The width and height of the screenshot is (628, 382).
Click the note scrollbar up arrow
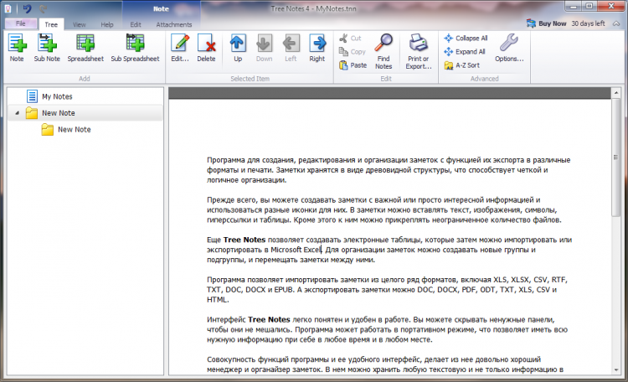616,93
